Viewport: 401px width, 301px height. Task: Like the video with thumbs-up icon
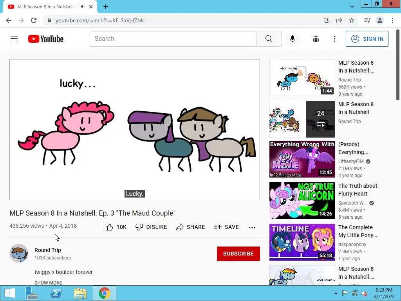[x=109, y=227]
